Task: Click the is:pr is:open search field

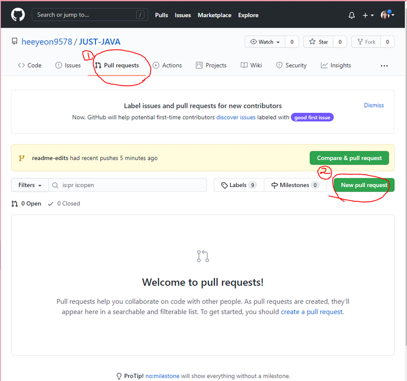Action: click(128, 185)
